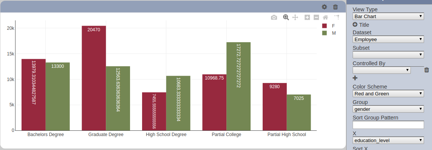Expand the Title section
Image resolution: width=432 pixels, height=150 pixels.
coord(361,25)
